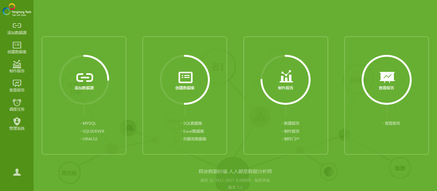Choose the MYSQL data source link
437x191 pixels.
tap(89, 123)
